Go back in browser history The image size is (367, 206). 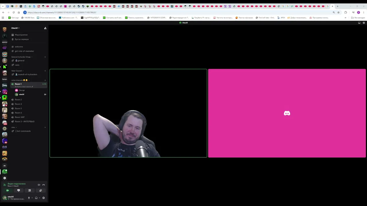pos(3,13)
